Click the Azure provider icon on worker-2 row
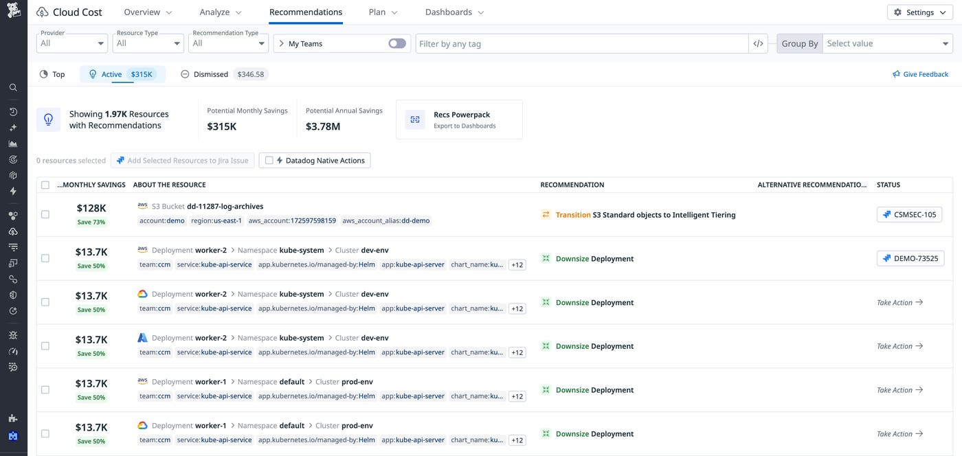 (140, 337)
